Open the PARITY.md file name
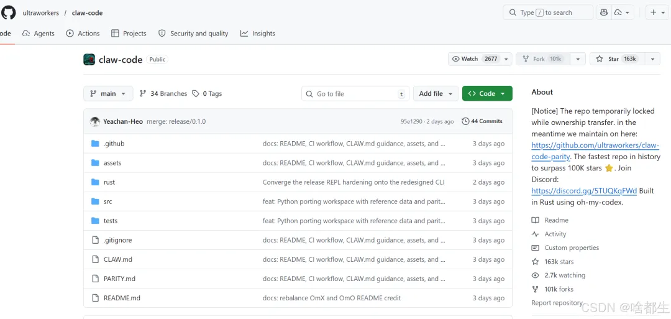This screenshot has height=319, width=671. [x=119, y=279]
